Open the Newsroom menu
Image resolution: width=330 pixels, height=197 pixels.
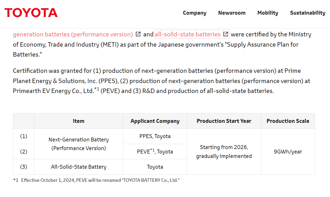pyautogui.click(x=232, y=13)
